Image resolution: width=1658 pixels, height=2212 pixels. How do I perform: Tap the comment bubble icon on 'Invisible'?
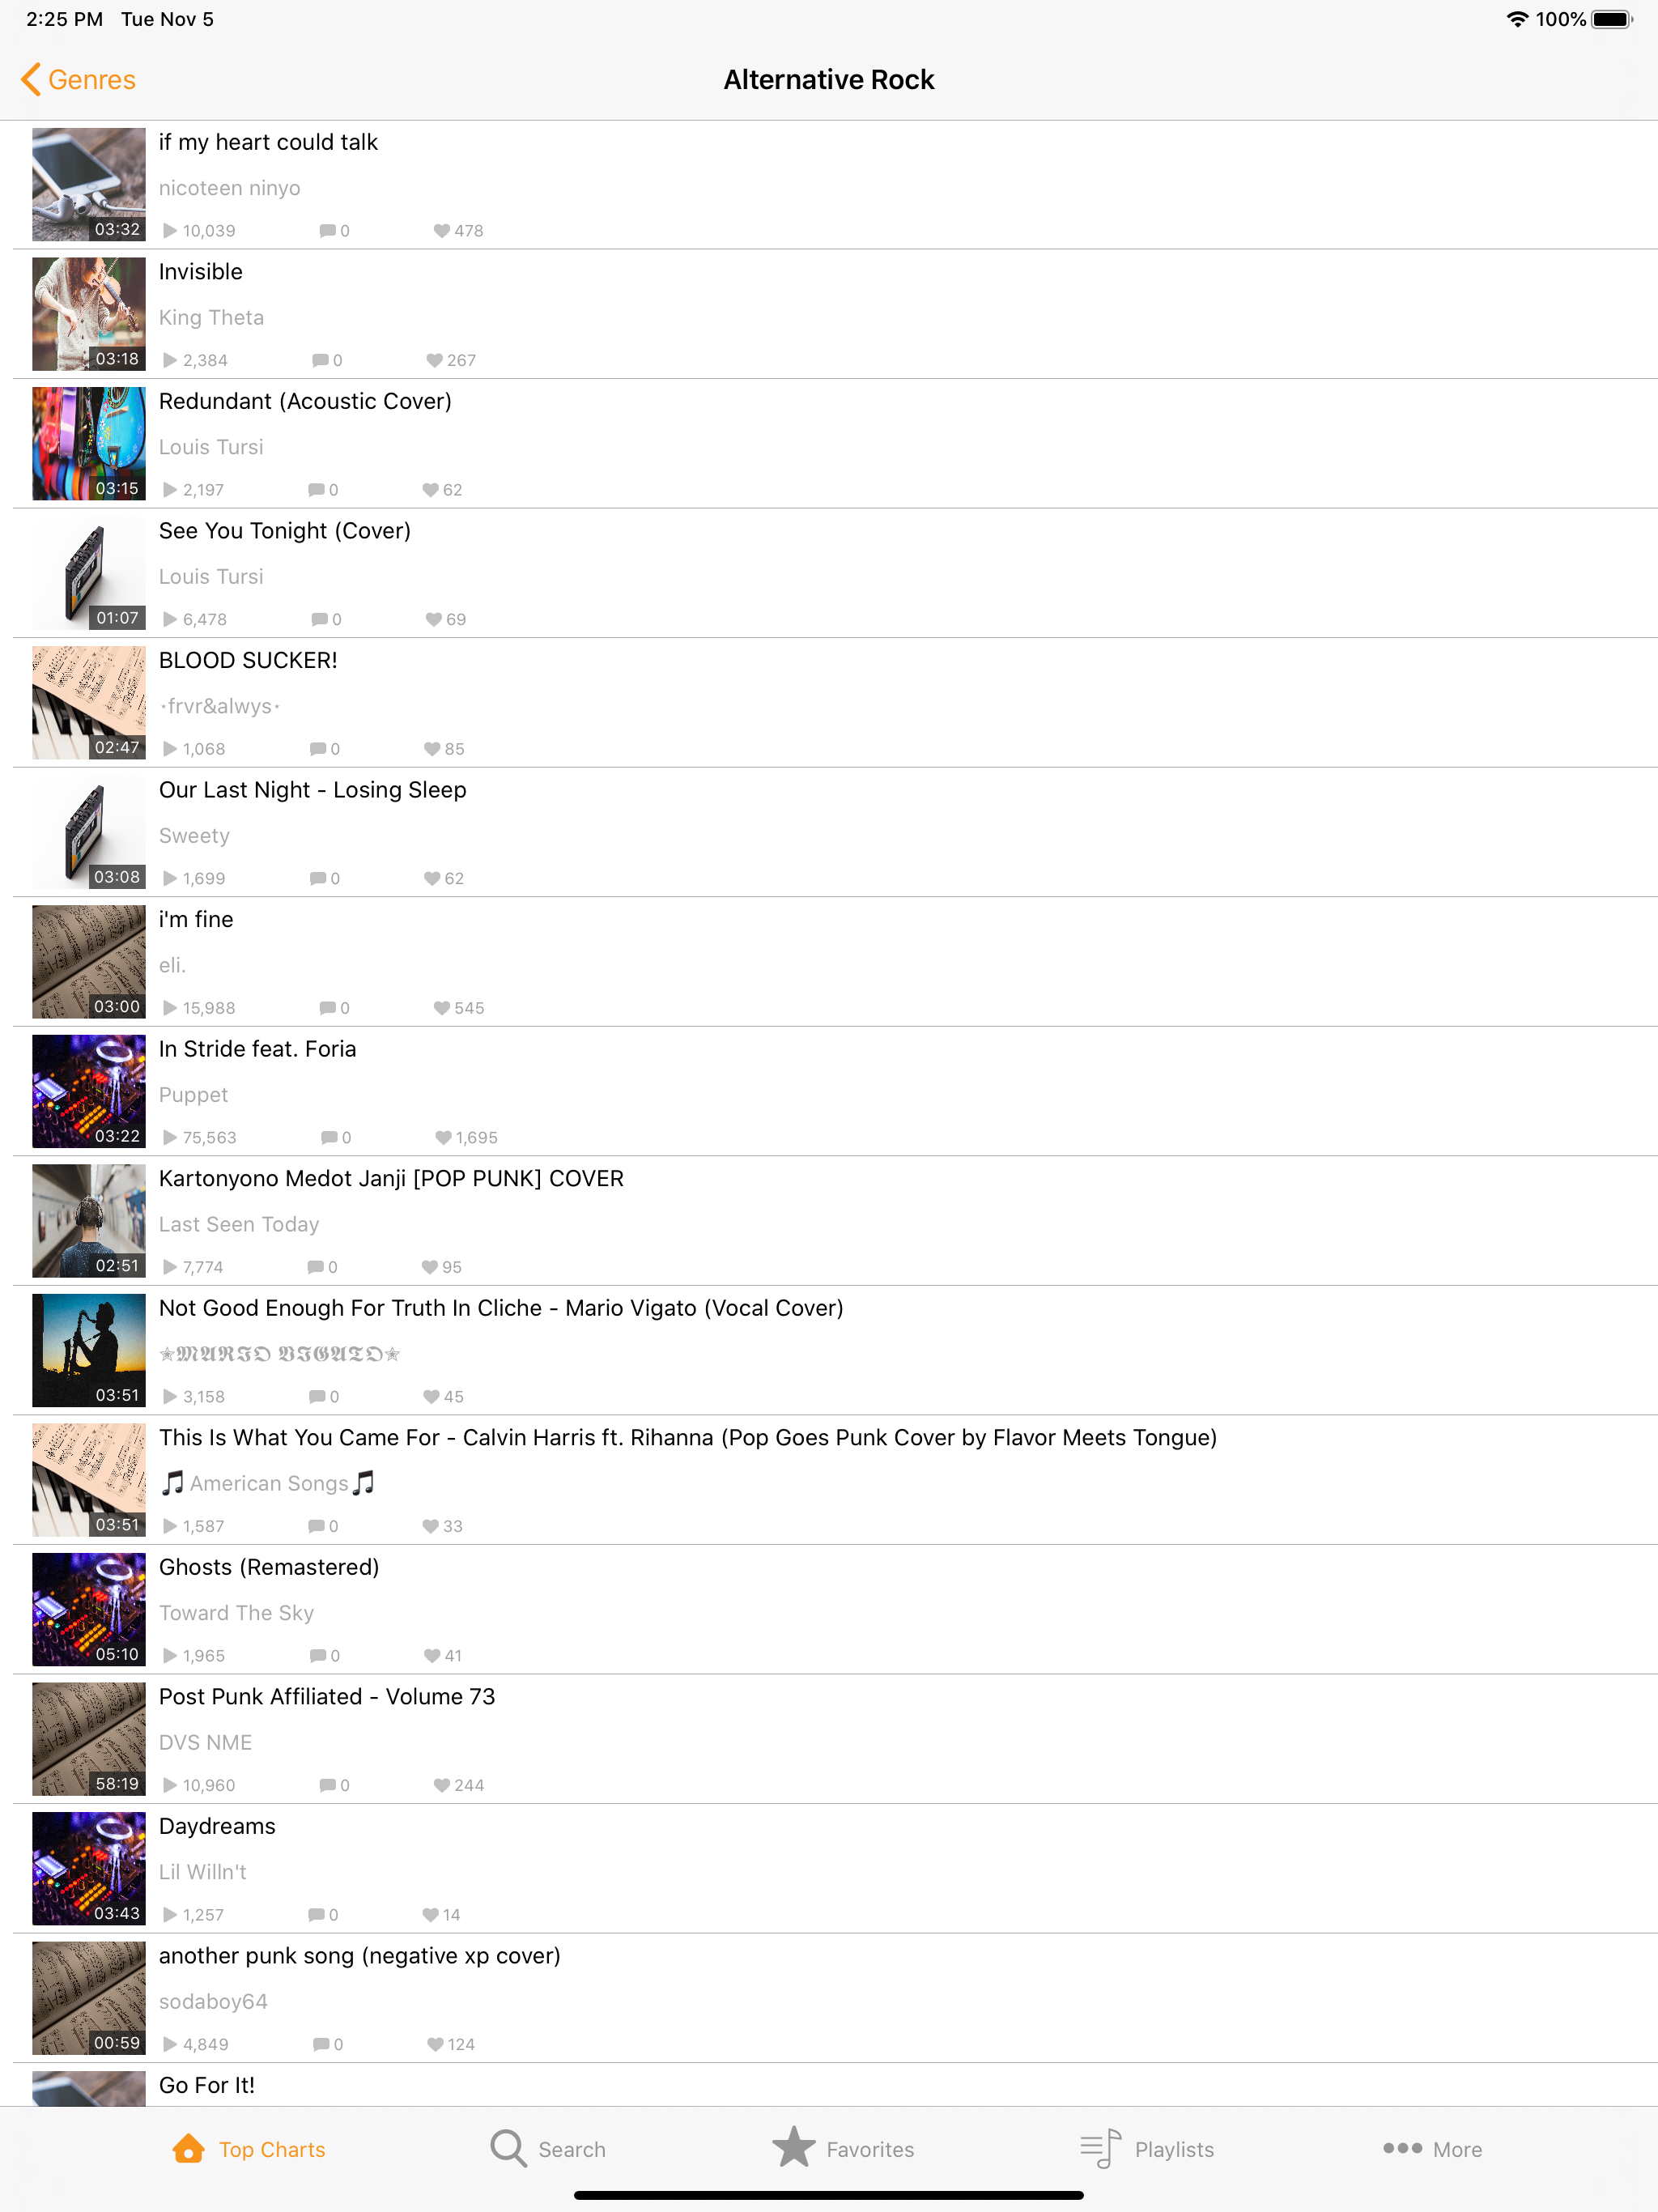pyautogui.click(x=320, y=360)
